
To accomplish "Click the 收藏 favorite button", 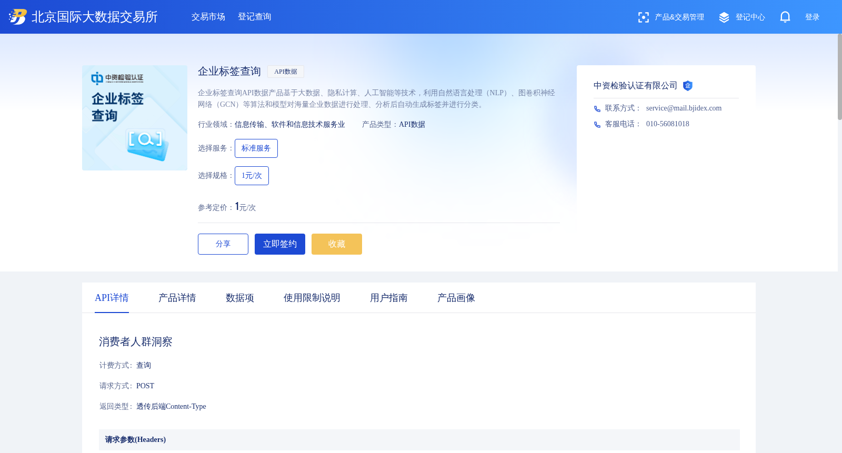I will (x=337, y=244).
